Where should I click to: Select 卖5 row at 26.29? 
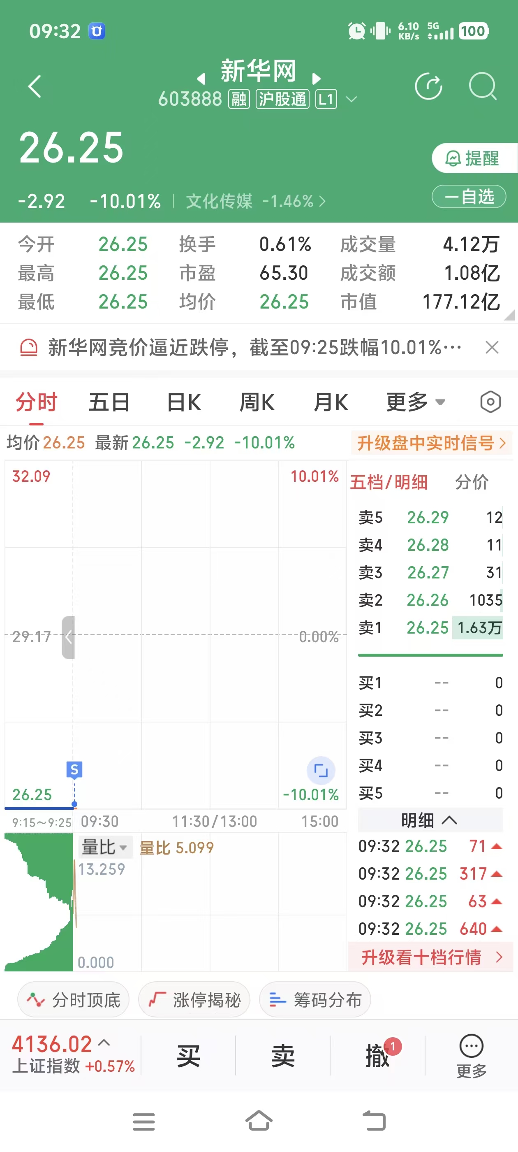tap(430, 517)
